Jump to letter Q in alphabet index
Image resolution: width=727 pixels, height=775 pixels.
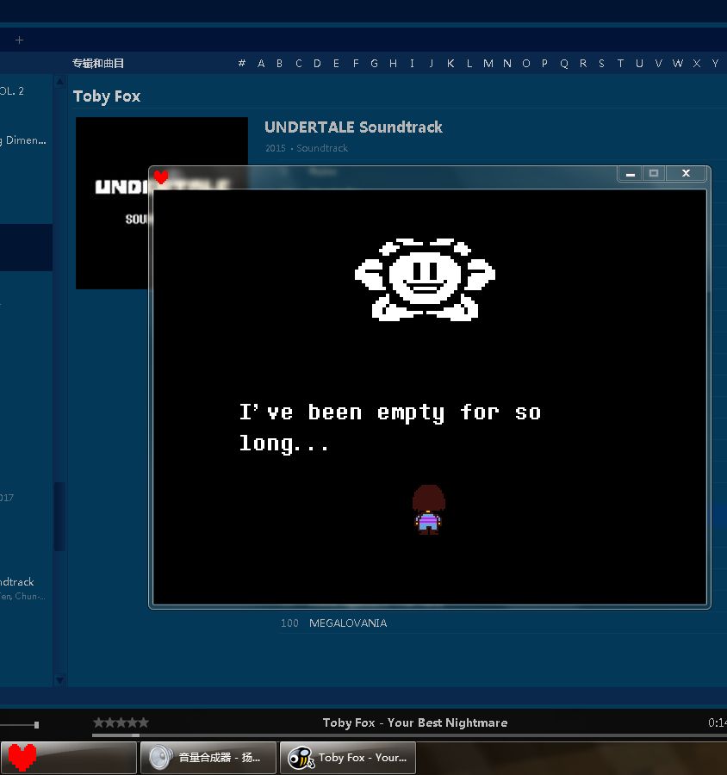click(x=564, y=63)
